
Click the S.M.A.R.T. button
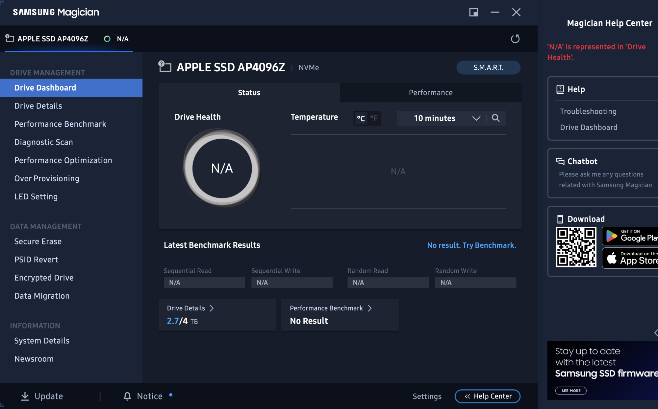tap(488, 67)
